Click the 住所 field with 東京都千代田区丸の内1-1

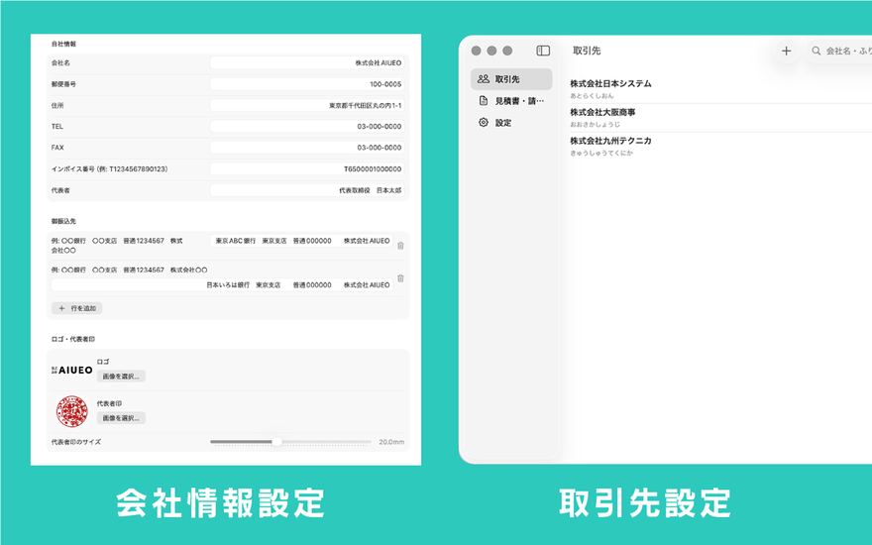(307, 105)
